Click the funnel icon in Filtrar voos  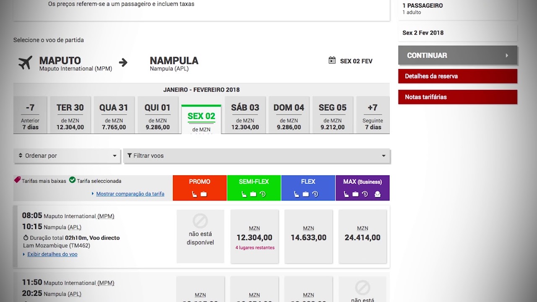(130, 156)
